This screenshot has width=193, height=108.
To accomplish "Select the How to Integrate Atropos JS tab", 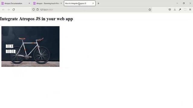I will click(x=80, y=3).
